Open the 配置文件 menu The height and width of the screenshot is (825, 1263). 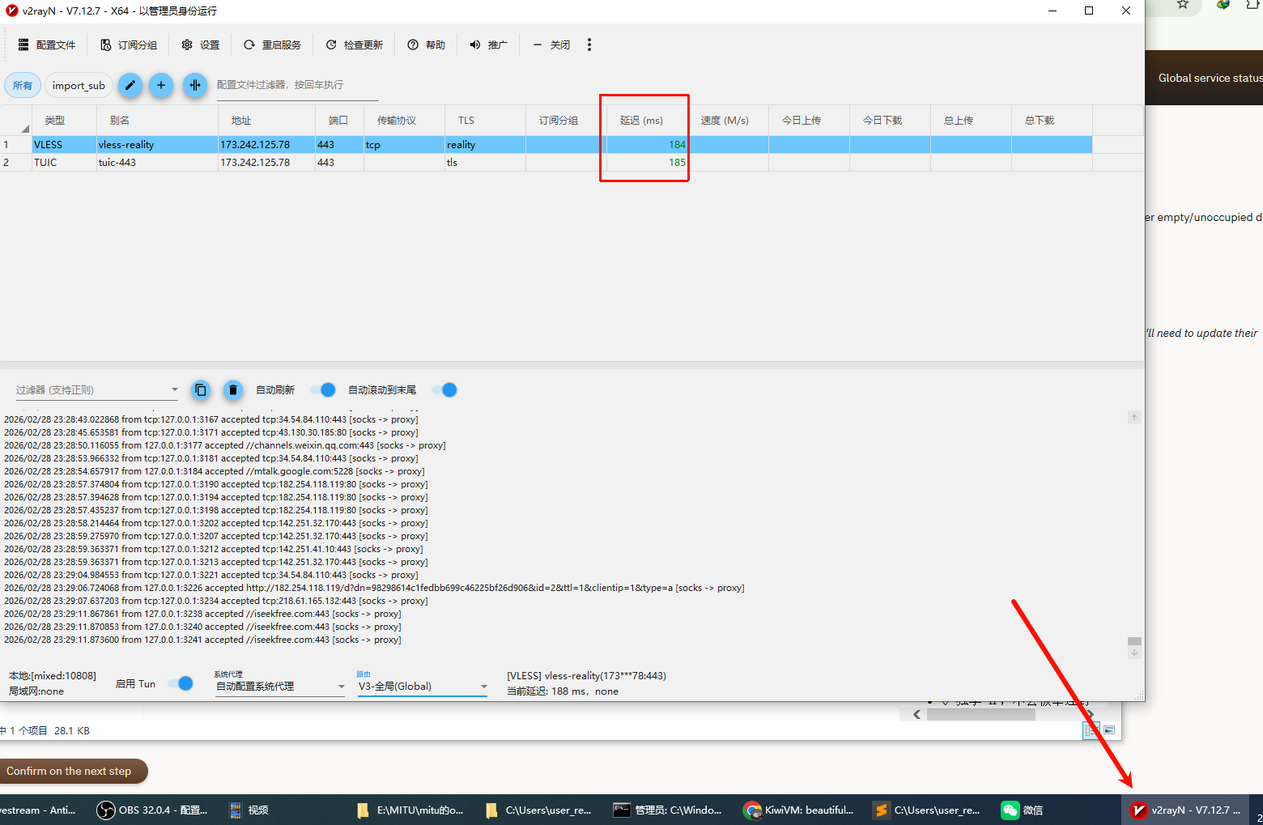[x=47, y=45]
